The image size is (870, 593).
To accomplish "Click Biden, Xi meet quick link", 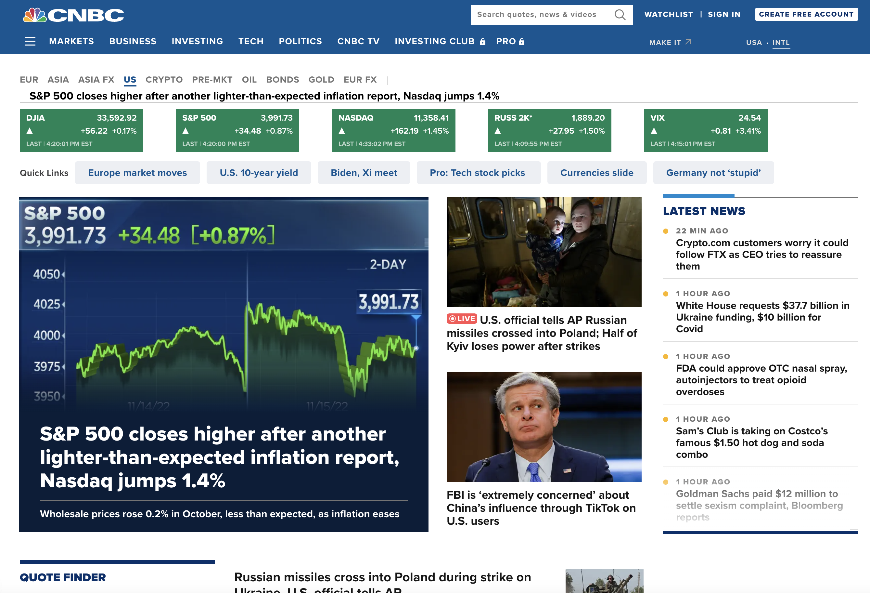I will point(364,173).
